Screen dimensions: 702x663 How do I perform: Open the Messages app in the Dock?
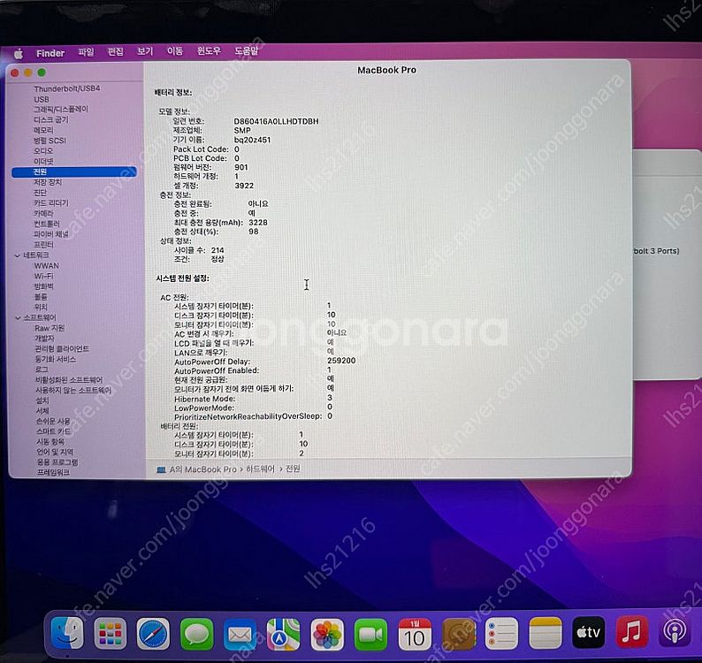click(196, 634)
